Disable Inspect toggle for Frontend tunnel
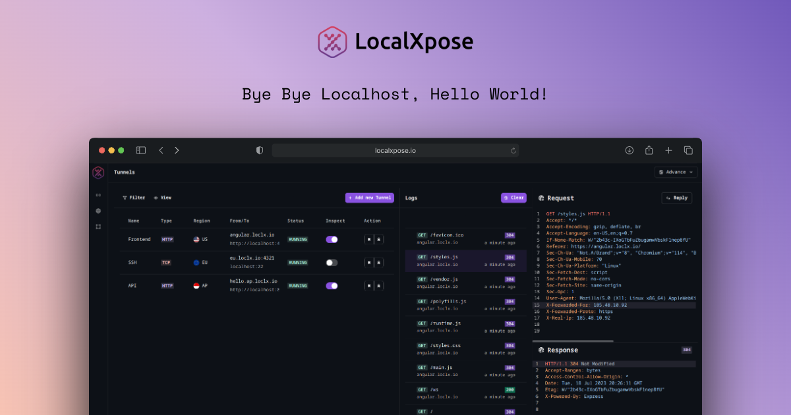 pos(332,239)
